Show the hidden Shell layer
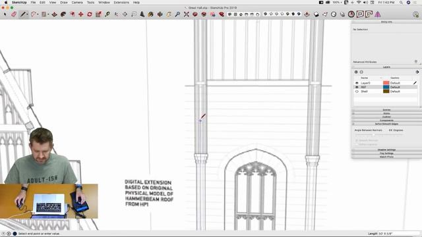422x237 pixels. coord(357,92)
